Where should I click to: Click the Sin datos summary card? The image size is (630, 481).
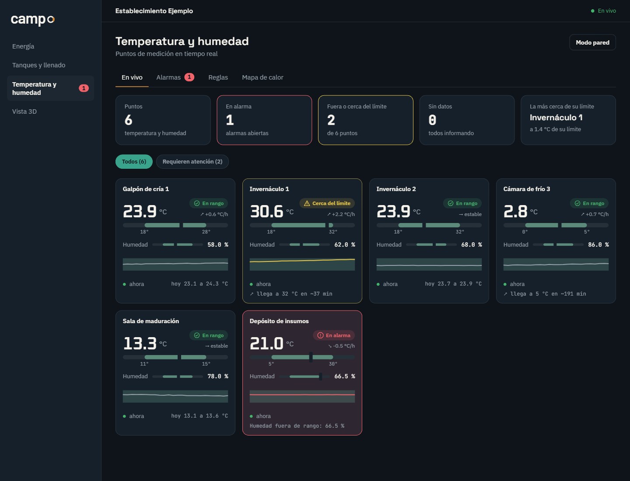coord(467,120)
